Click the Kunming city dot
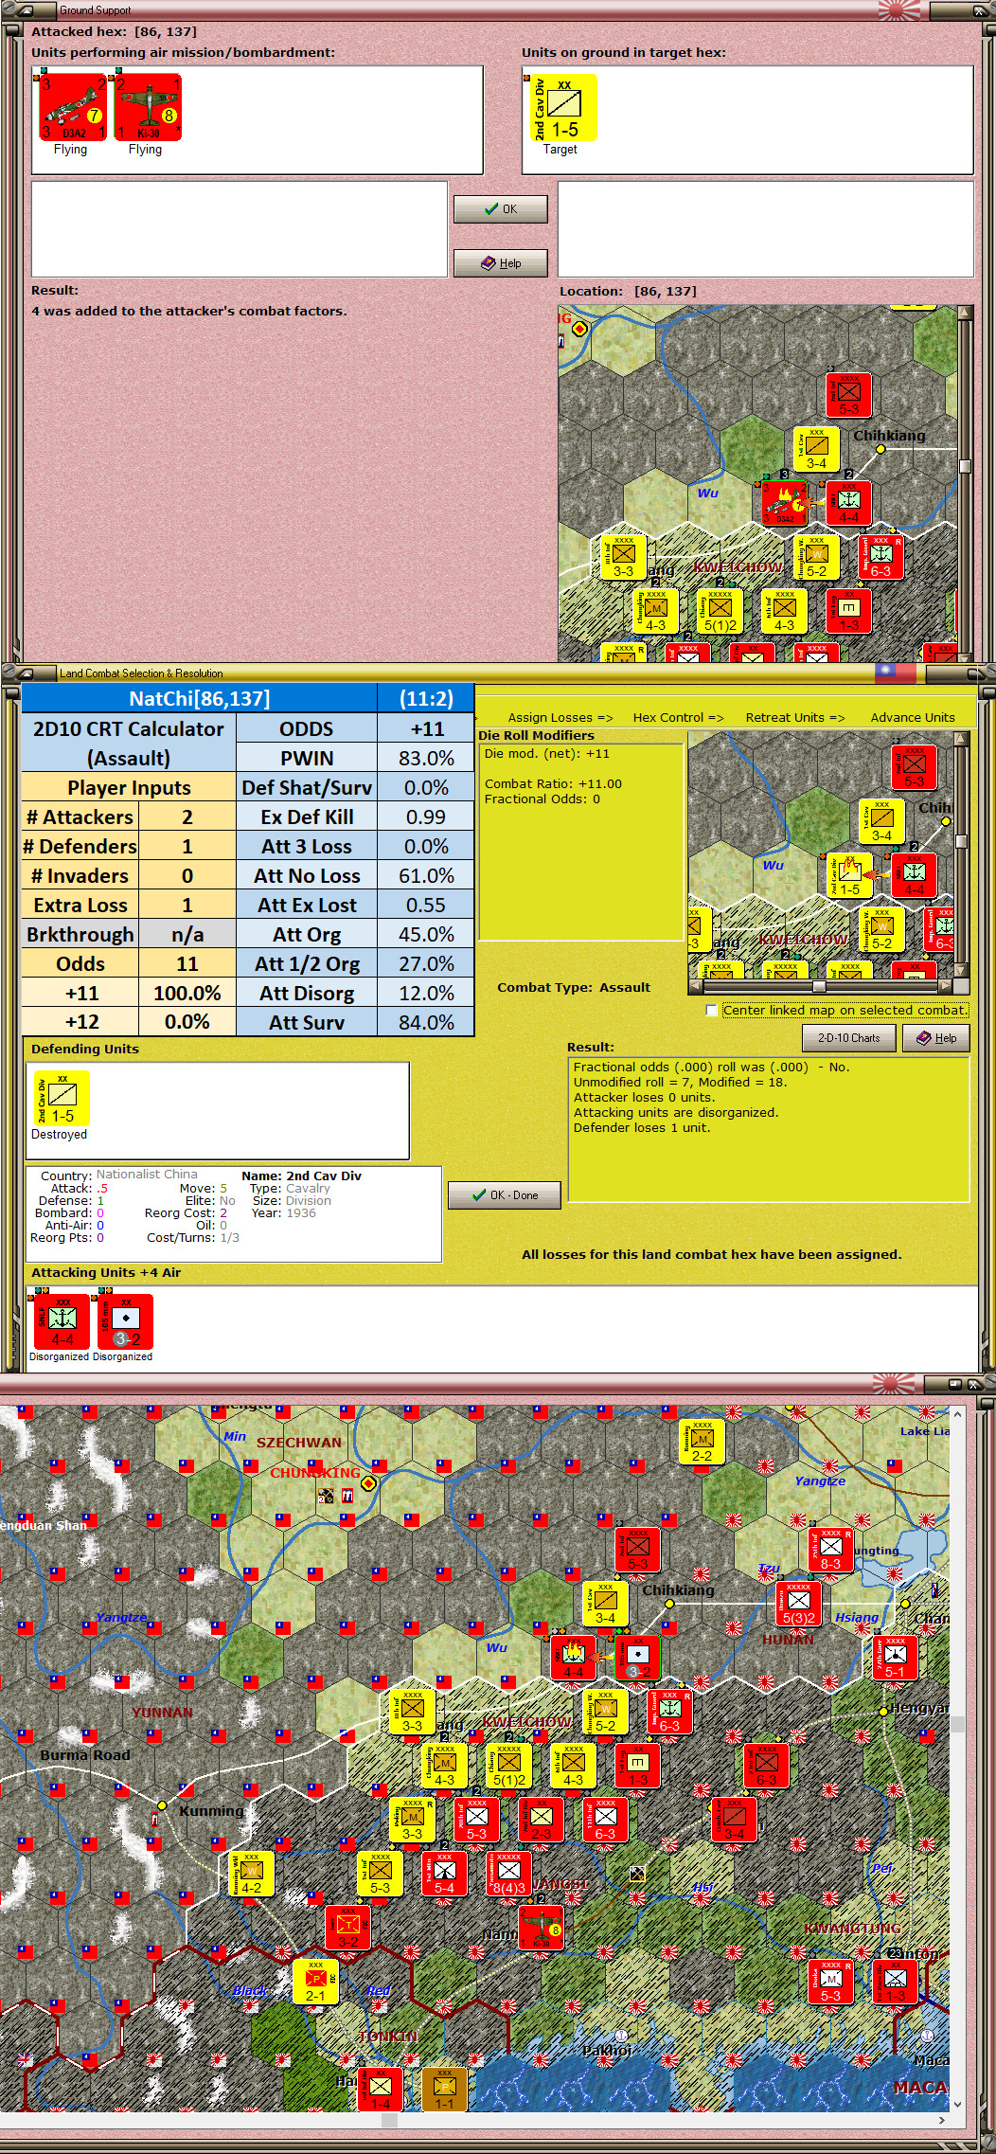Screen dimensions: 996x2154 (163, 1805)
